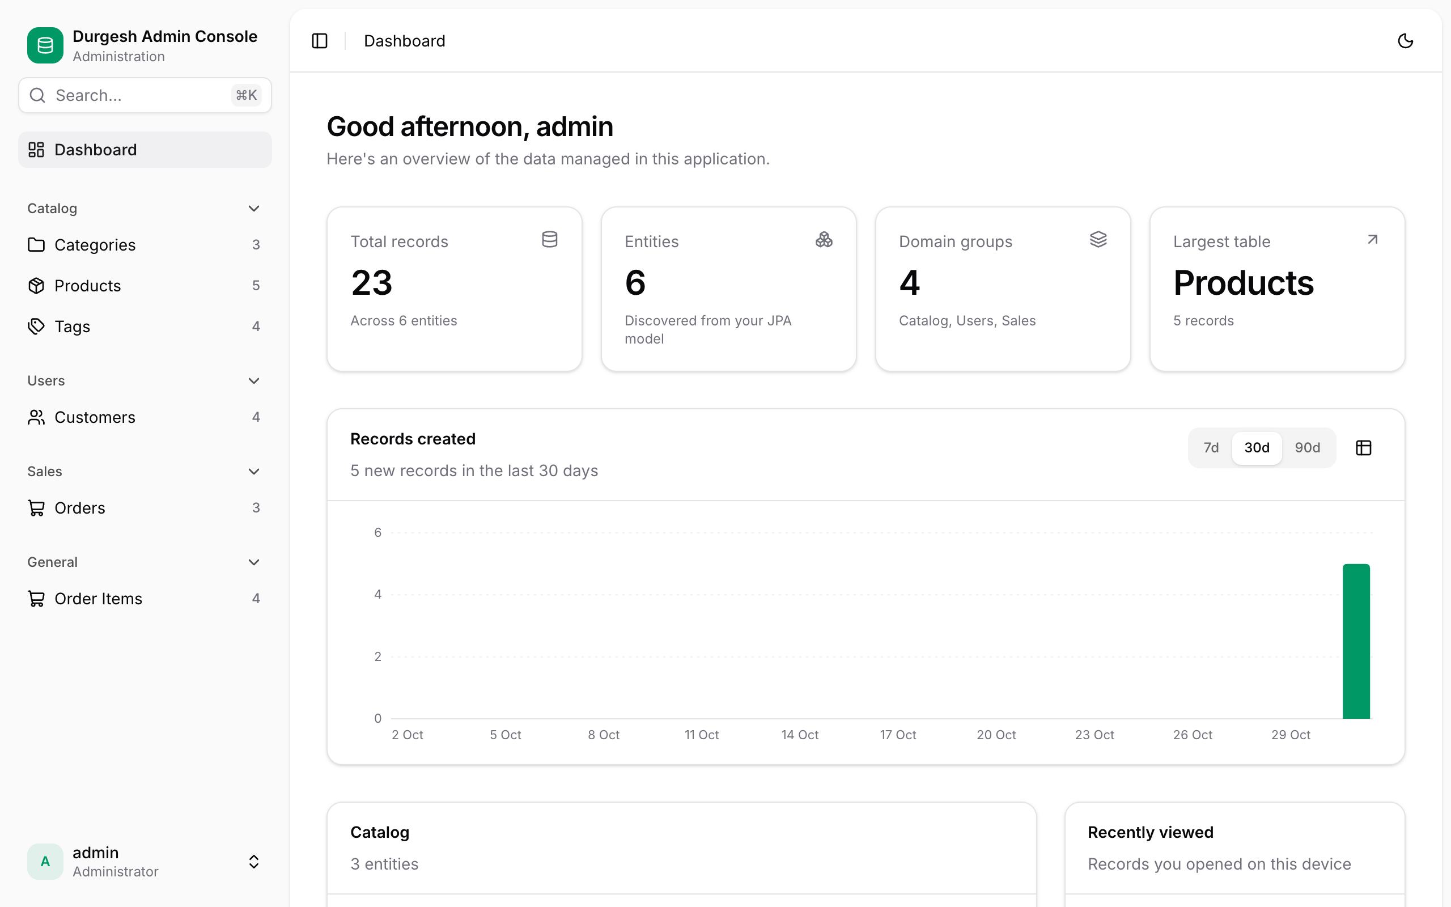Focus the Search input field
The image size is (1451, 907).
click(145, 95)
